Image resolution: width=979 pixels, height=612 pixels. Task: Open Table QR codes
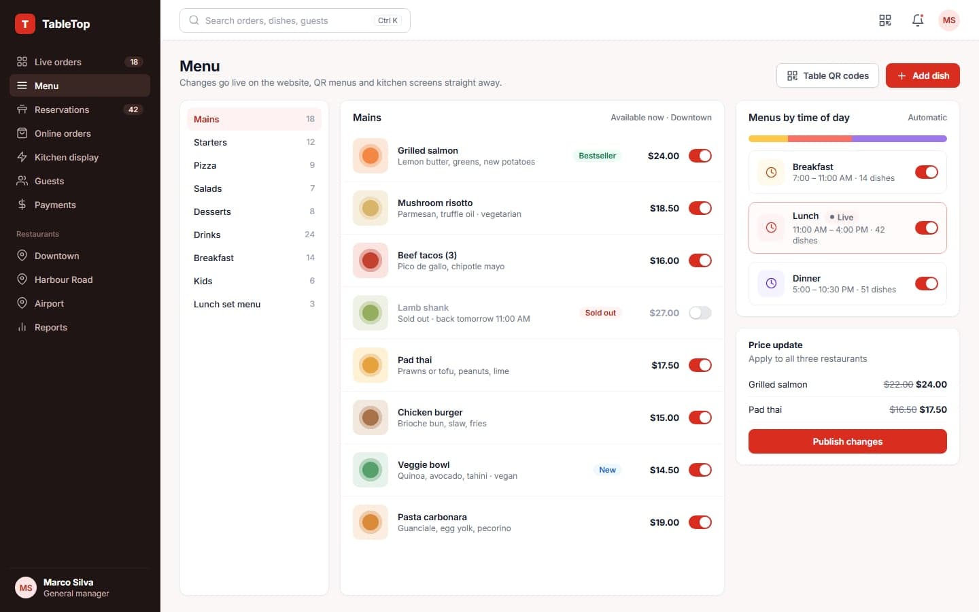[827, 75]
